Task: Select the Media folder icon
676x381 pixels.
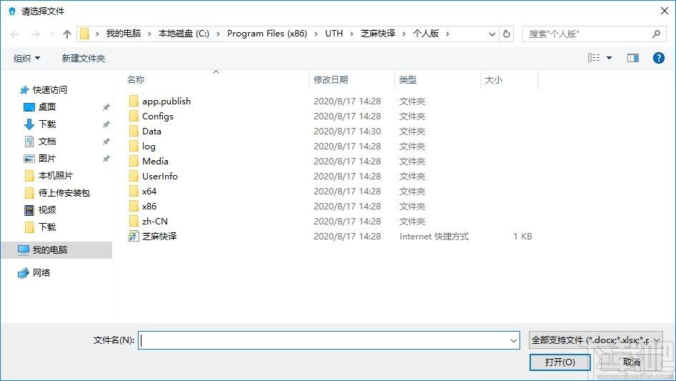Action: (134, 161)
